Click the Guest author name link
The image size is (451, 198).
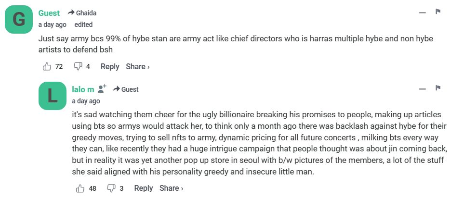(49, 13)
